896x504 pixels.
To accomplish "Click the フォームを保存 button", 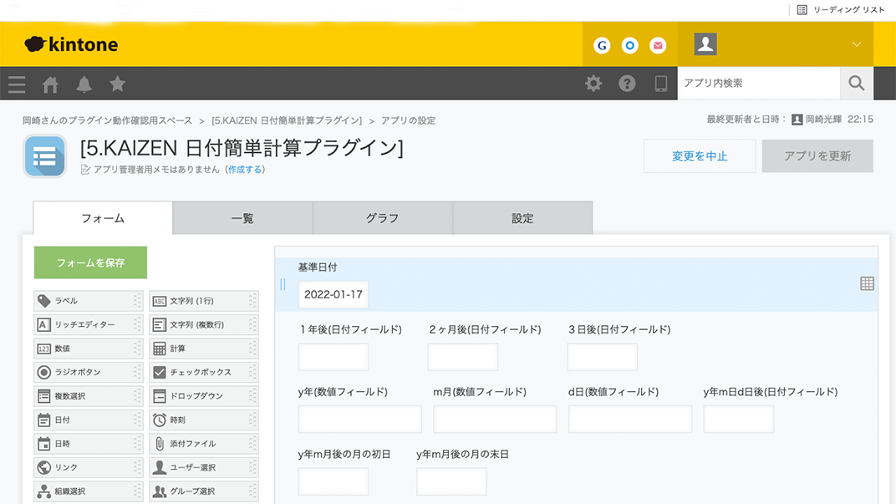I will coord(90,262).
